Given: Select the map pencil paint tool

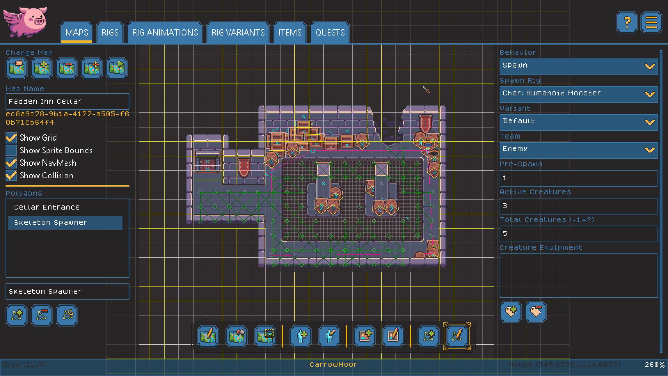Looking at the screenshot, I should [208, 336].
